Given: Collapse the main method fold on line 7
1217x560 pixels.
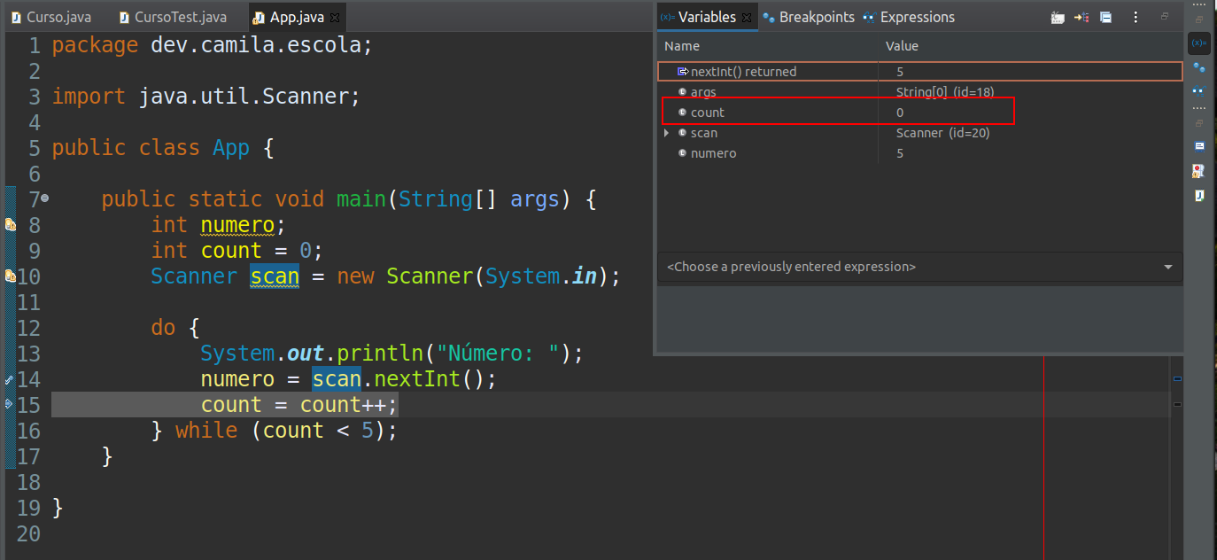Looking at the screenshot, I should pos(45,199).
